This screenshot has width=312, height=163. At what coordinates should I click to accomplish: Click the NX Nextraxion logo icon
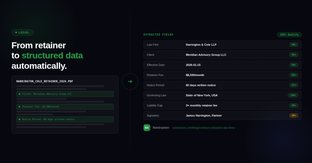click(147, 128)
